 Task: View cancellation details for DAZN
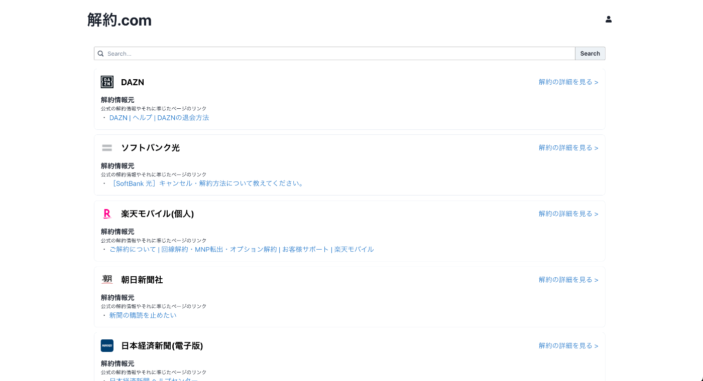[x=568, y=82]
